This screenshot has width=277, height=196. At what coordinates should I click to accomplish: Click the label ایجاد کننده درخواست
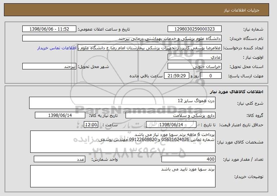pos(243,48)
